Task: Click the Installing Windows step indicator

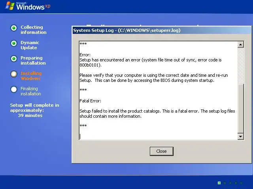Action: pyautogui.click(x=14, y=74)
